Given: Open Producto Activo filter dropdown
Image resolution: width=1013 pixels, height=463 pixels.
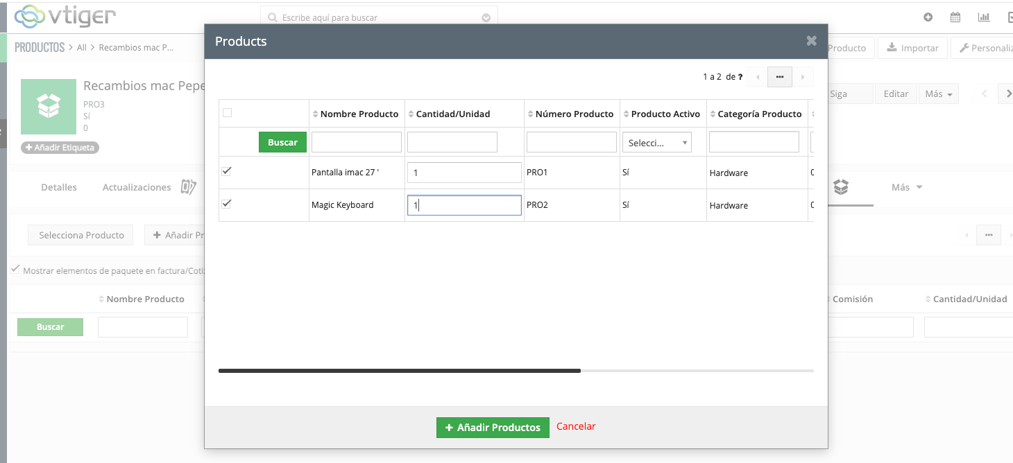Looking at the screenshot, I should [656, 143].
